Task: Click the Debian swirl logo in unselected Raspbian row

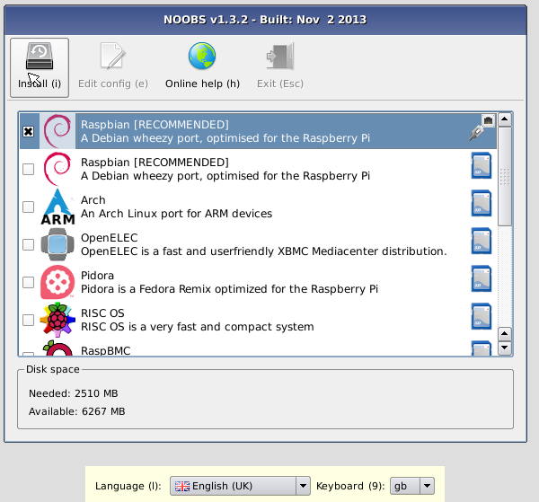Action: pyautogui.click(x=57, y=169)
